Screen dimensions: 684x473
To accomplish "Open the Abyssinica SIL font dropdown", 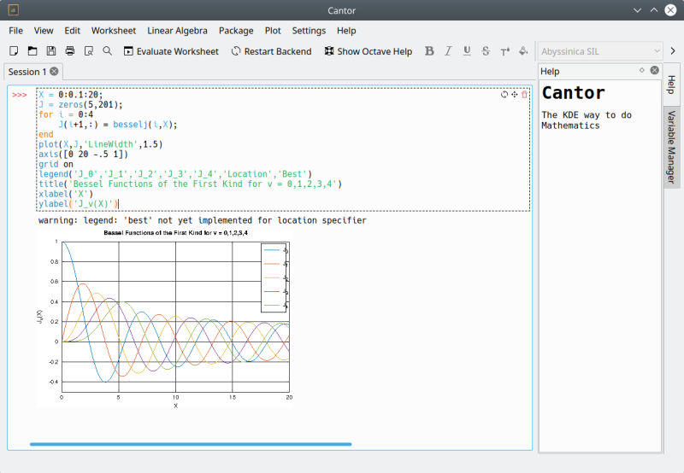I will click(x=600, y=51).
